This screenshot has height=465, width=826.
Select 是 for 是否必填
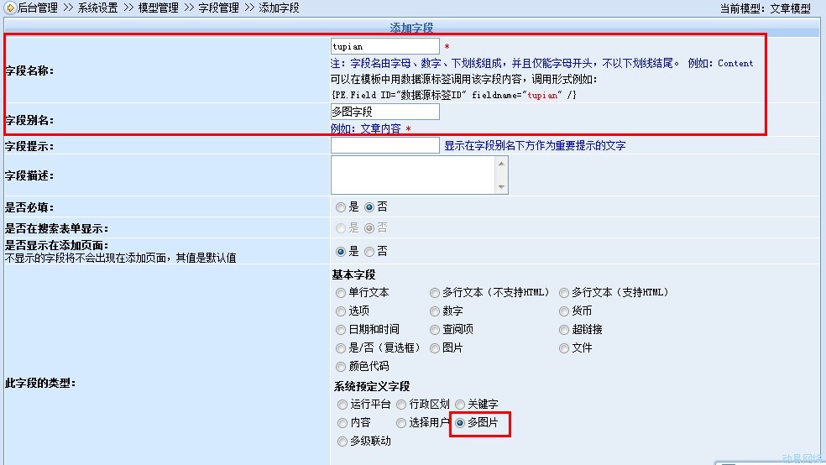[x=341, y=206]
